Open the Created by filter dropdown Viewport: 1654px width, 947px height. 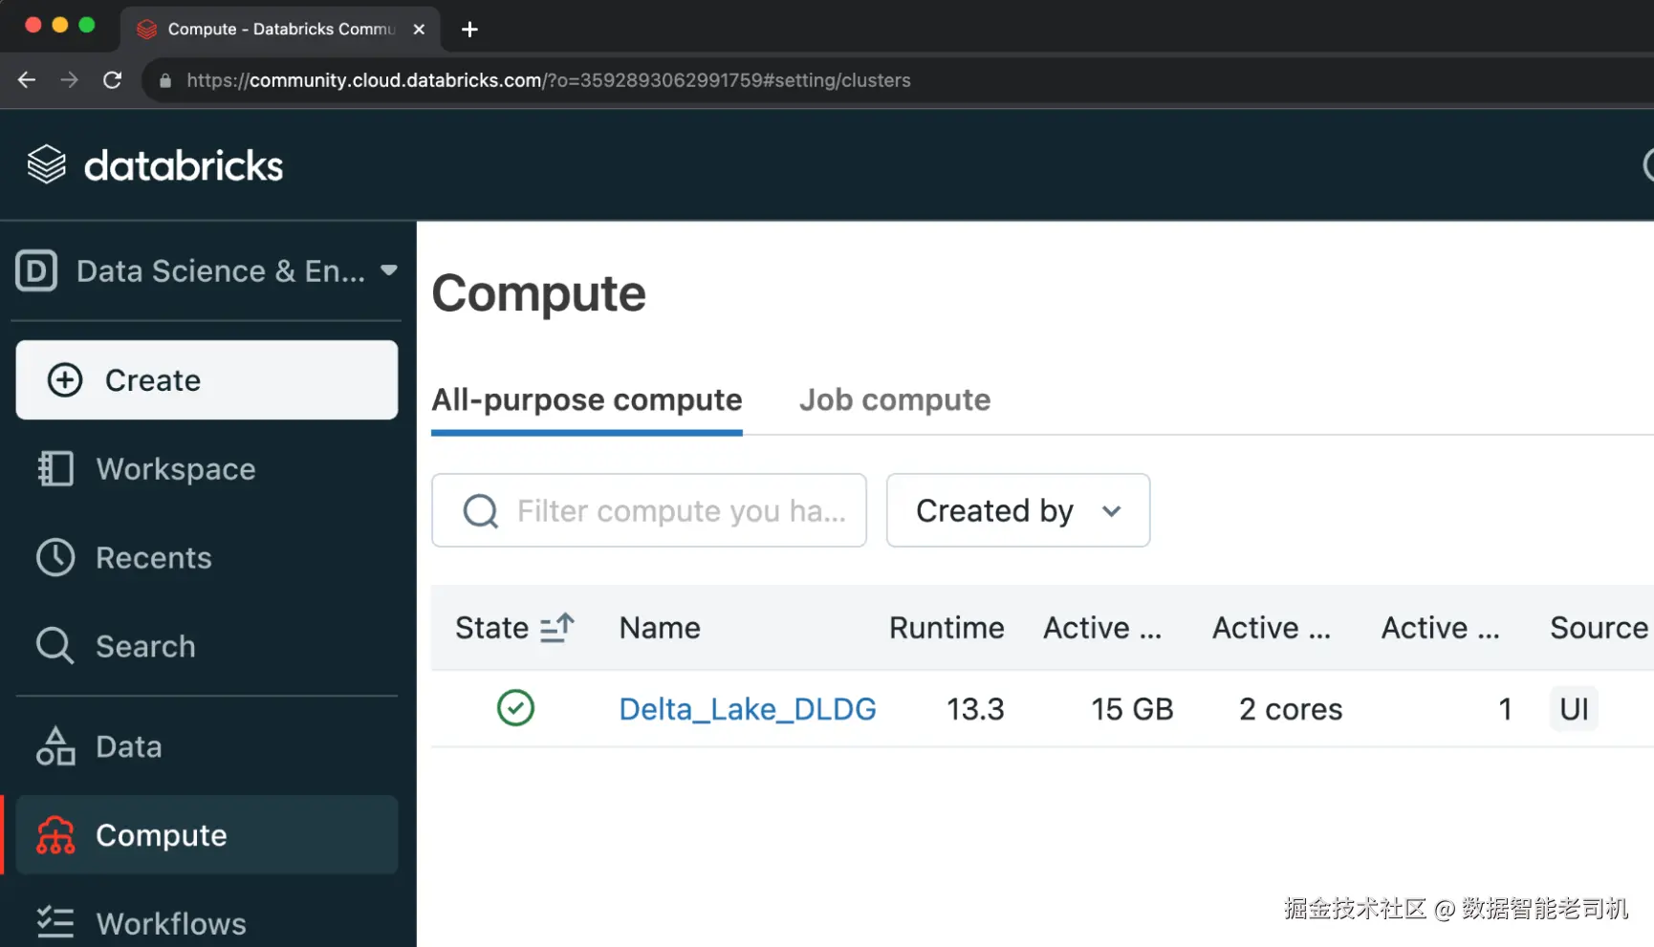(1017, 510)
